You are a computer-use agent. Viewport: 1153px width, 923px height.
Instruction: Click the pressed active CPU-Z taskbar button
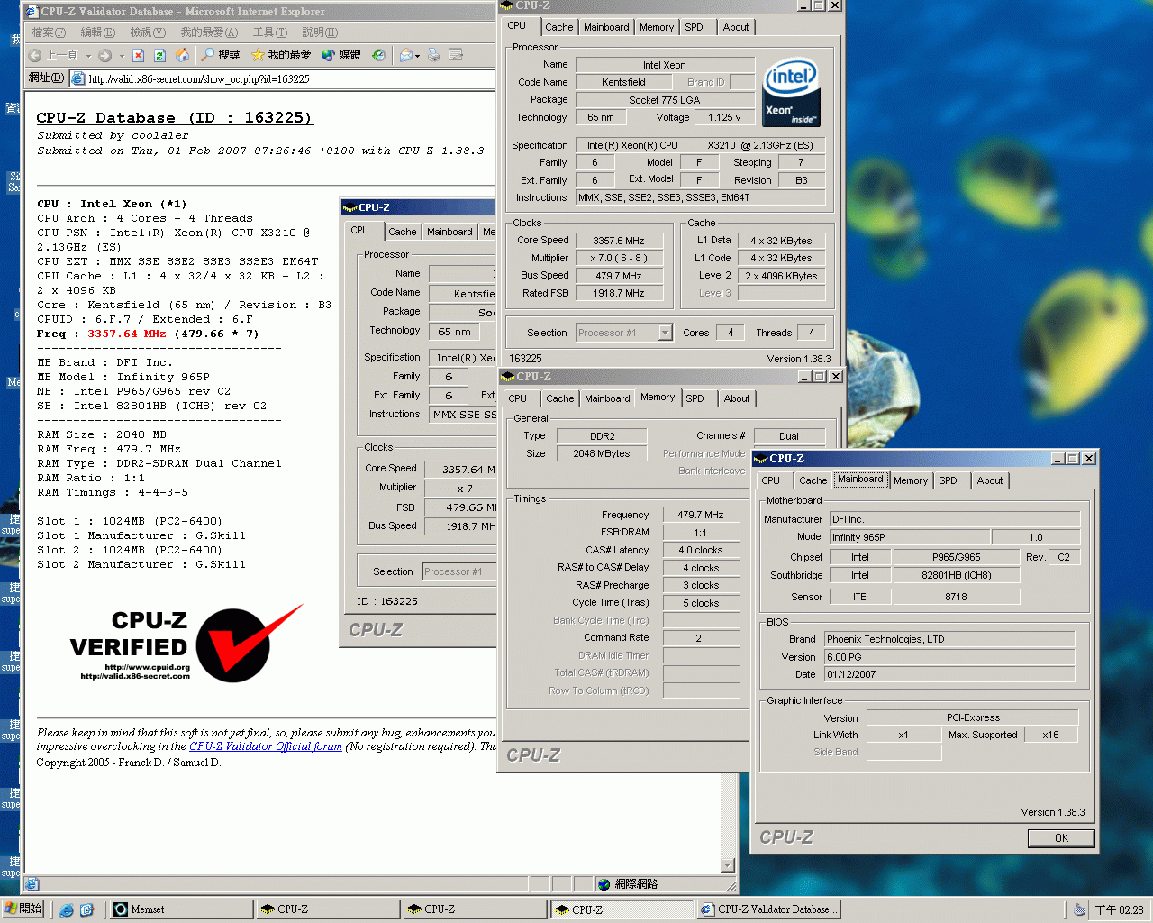[622, 909]
